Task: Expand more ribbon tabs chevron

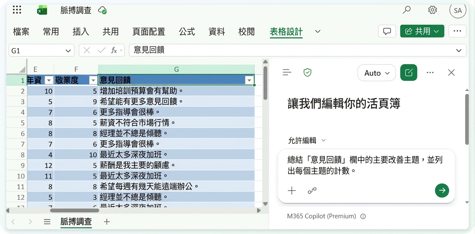Action: point(318,32)
